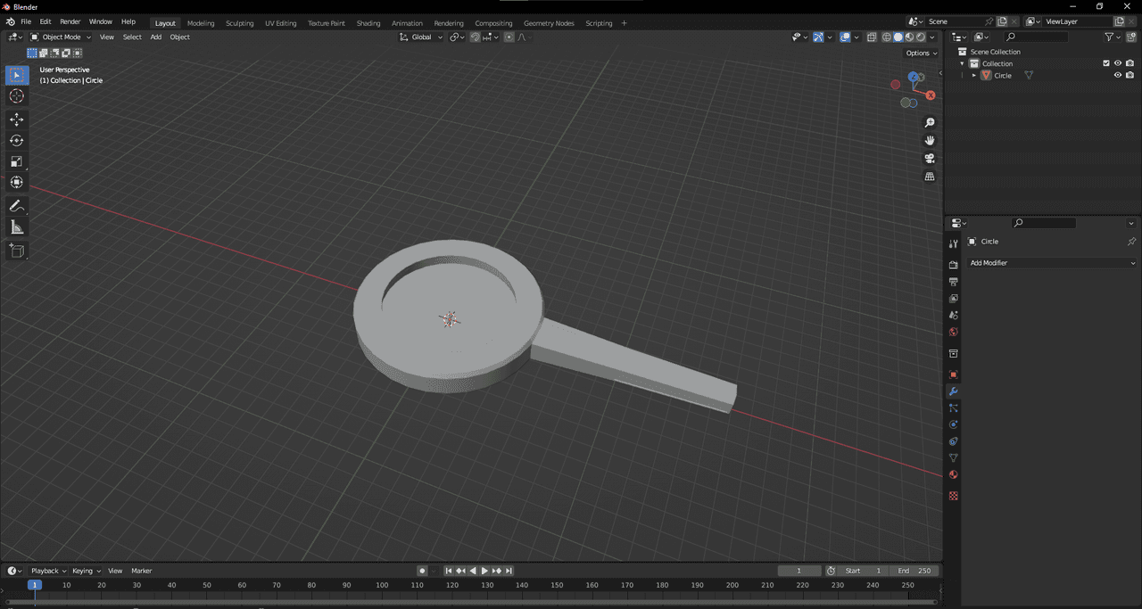This screenshot has width=1142, height=609.
Task: Activate the Annotate pencil tool
Action: 17,206
